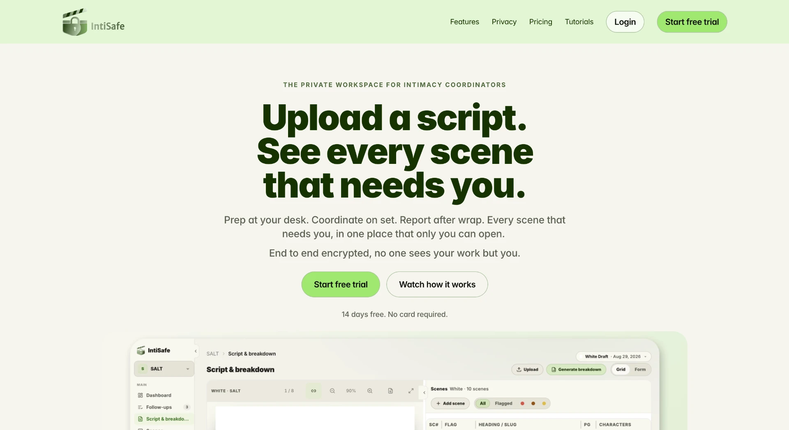Zoom out the script with the minus magnifier
The height and width of the screenshot is (430, 789).
(332, 391)
